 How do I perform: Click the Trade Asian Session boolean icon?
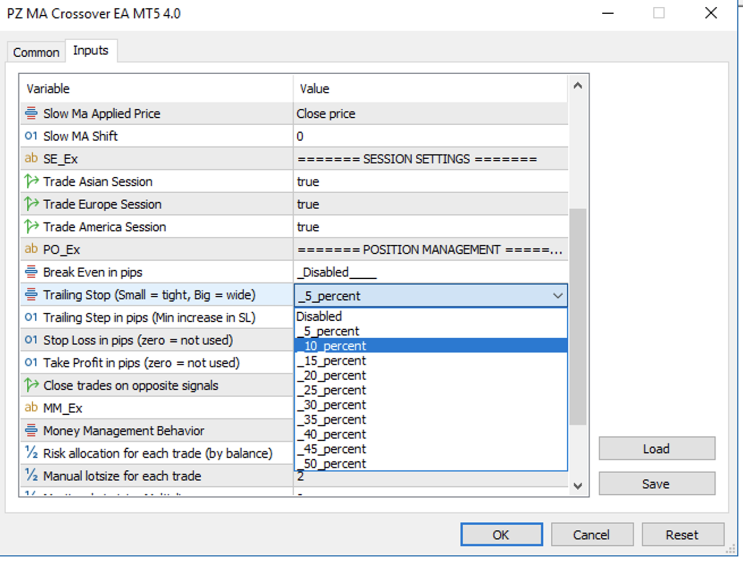point(31,181)
